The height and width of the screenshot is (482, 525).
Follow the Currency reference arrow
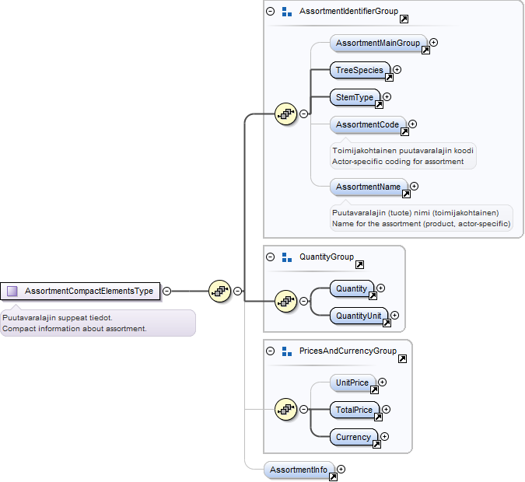pyautogui.click(x=376, y=445)
